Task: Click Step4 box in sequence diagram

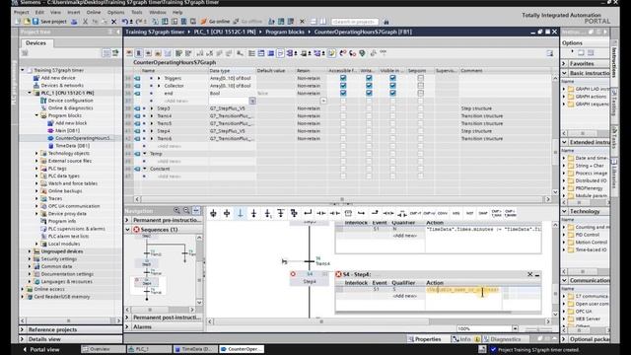Action: pos(310,278)
